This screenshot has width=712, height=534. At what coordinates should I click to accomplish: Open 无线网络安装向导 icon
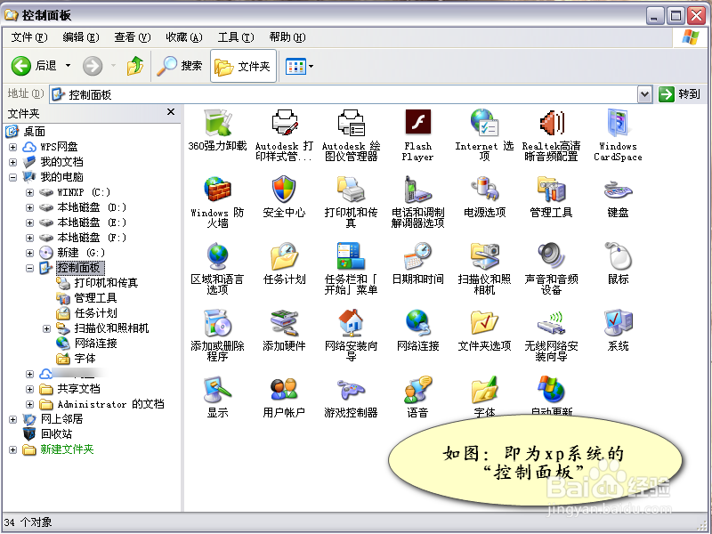pyautogui.click(x=551, y=323)
